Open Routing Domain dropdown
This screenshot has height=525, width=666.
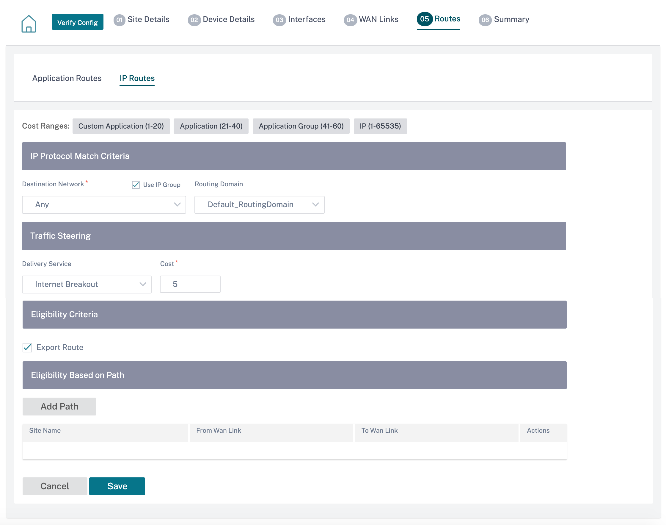click(x=259, y=204)
